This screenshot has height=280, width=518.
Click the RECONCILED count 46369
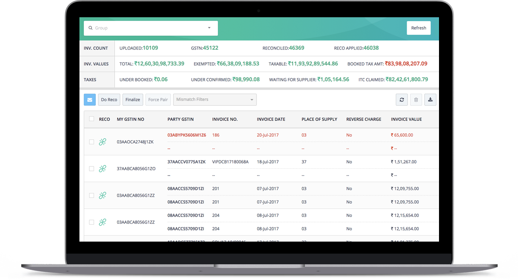coord(297,48)
